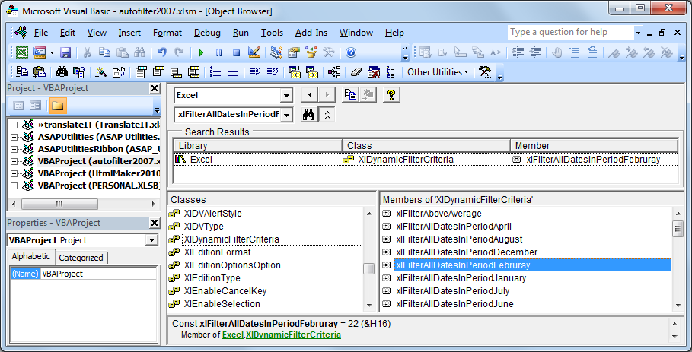Click the Members list vertical scrollbar thumb
Image resolution: width=692 pixels, height=352 pixels.
[678, 229]
